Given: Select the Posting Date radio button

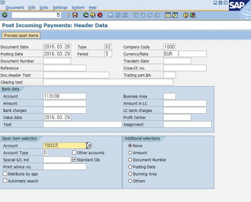Looking at the screenshot, I should (x=130, y=167).
